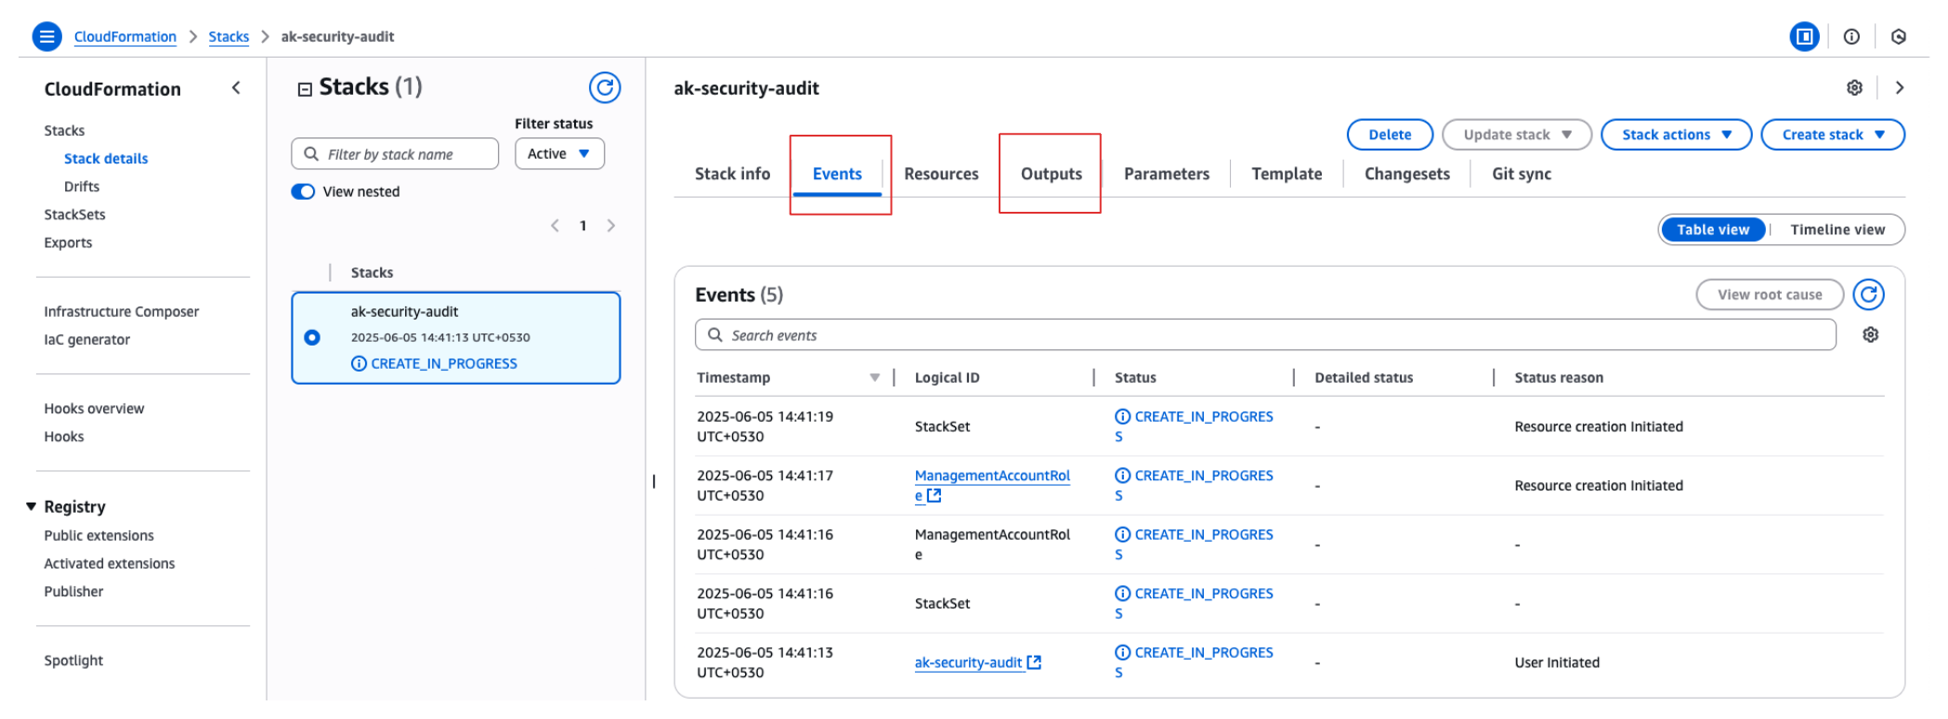Screen dimensions: 1948x719
Task: Open the Active filter status dropdown
Action: coord(559,153)
